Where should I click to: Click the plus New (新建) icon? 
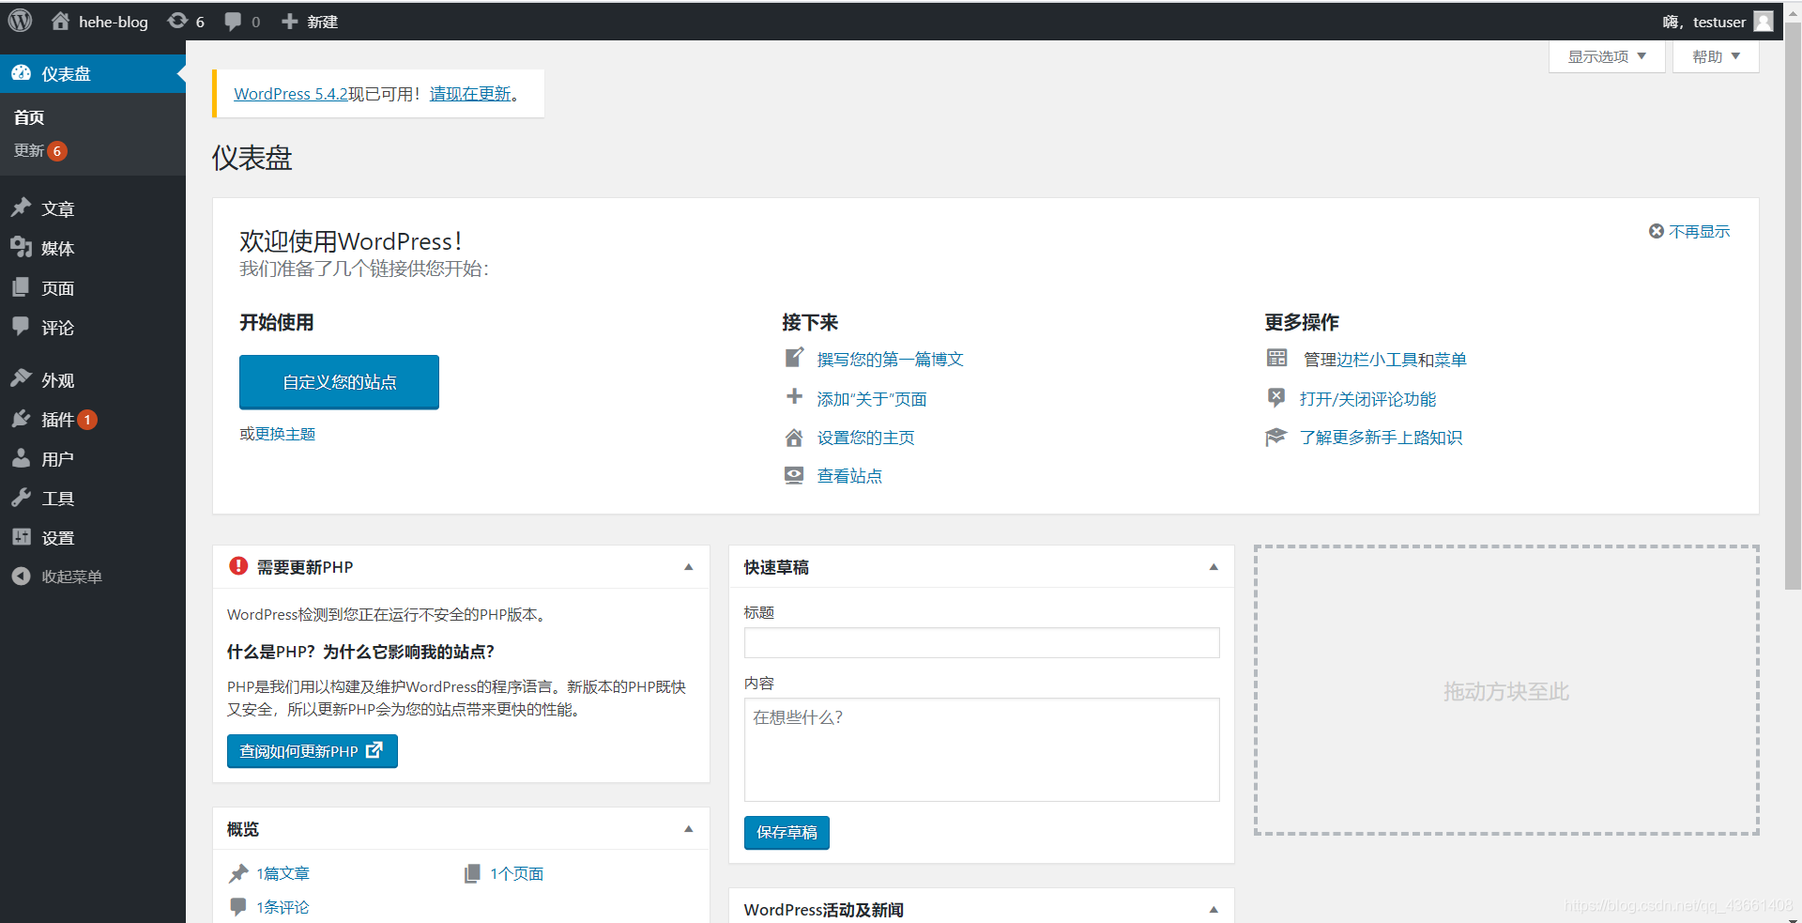(x=290, y=22)
